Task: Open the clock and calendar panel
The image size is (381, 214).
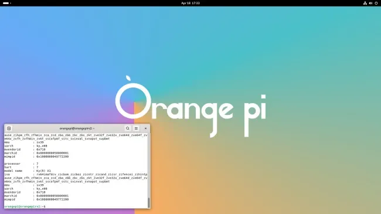Action: pyautogui.click(x=190, y=3)
